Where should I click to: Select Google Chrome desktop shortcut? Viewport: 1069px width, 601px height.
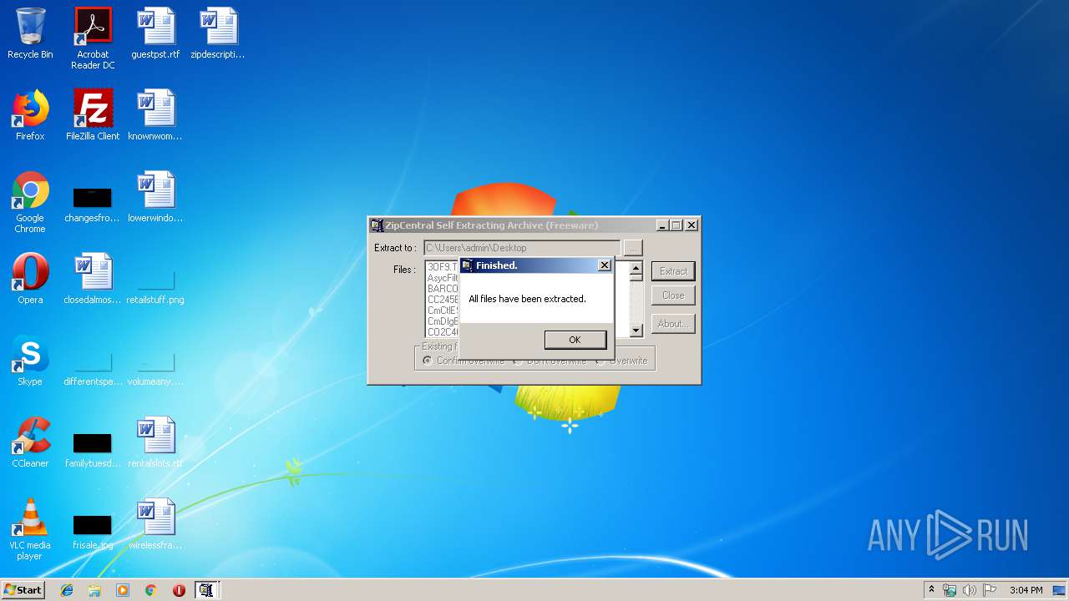coord(30,202)
